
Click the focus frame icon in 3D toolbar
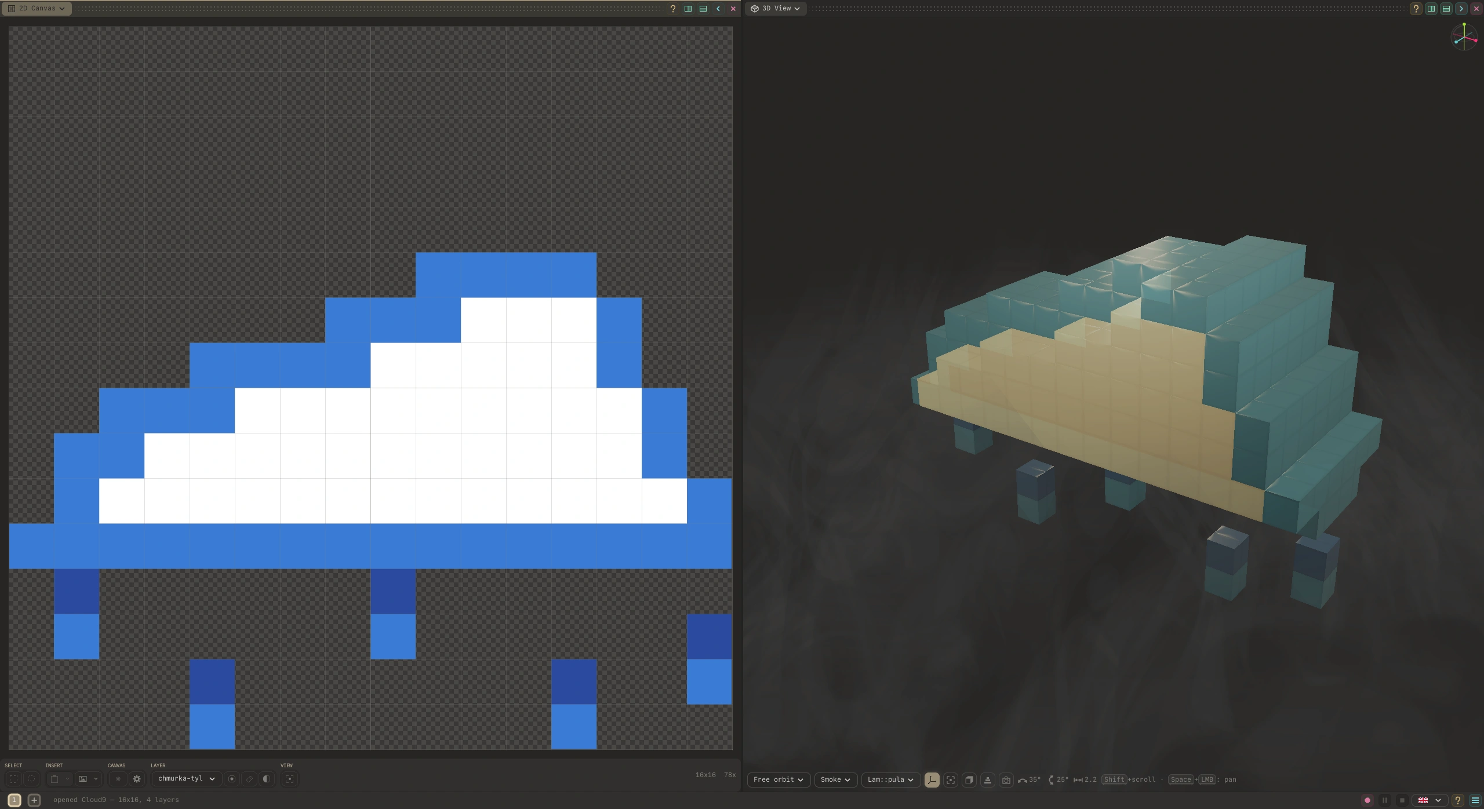click(951, 780)
